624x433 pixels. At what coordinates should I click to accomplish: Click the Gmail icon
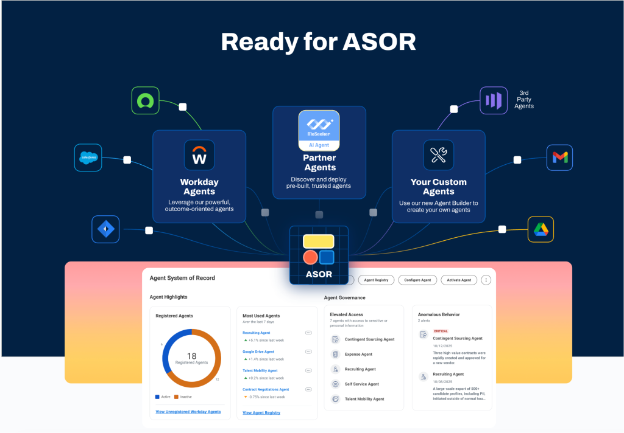(x=559, y=158)
